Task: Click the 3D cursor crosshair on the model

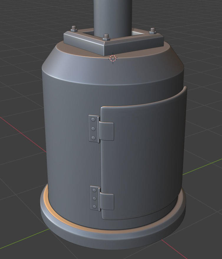Action: (x=113, y=58)
